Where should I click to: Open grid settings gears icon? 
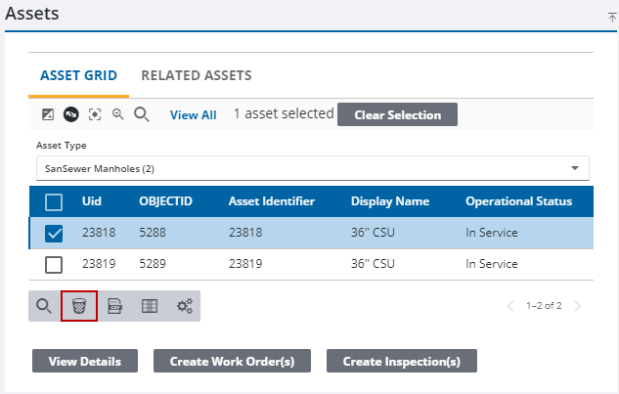click(x=183, y=306)
